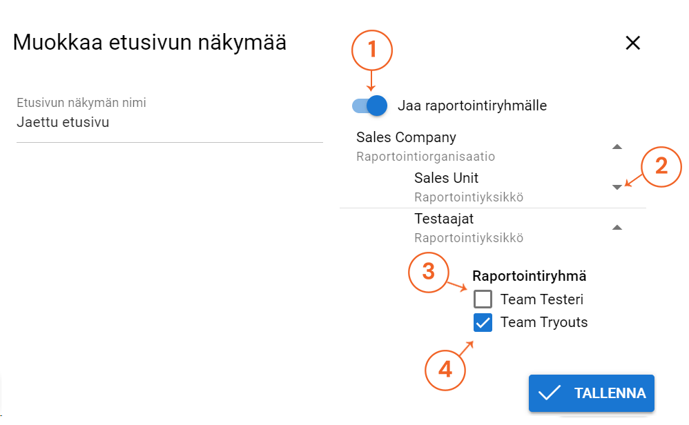Click the X close icon
Screen dimensions: 689x425
(x=632, y=43)
